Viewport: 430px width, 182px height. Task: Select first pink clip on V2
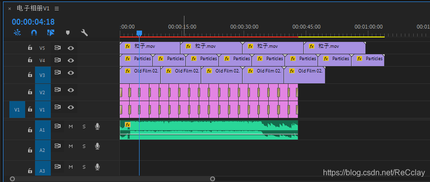click(x=125, y=92)
